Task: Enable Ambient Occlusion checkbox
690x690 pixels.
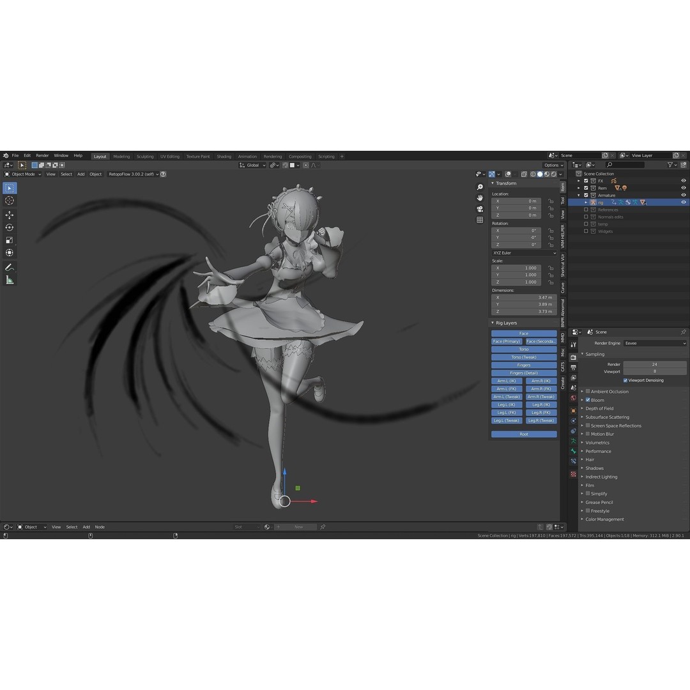Action: point(588,391)
